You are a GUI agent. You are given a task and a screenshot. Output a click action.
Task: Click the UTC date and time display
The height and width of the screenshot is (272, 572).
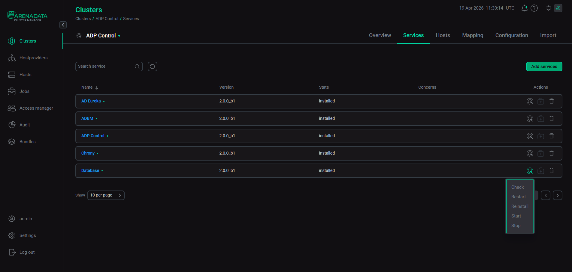coord(487,8)
